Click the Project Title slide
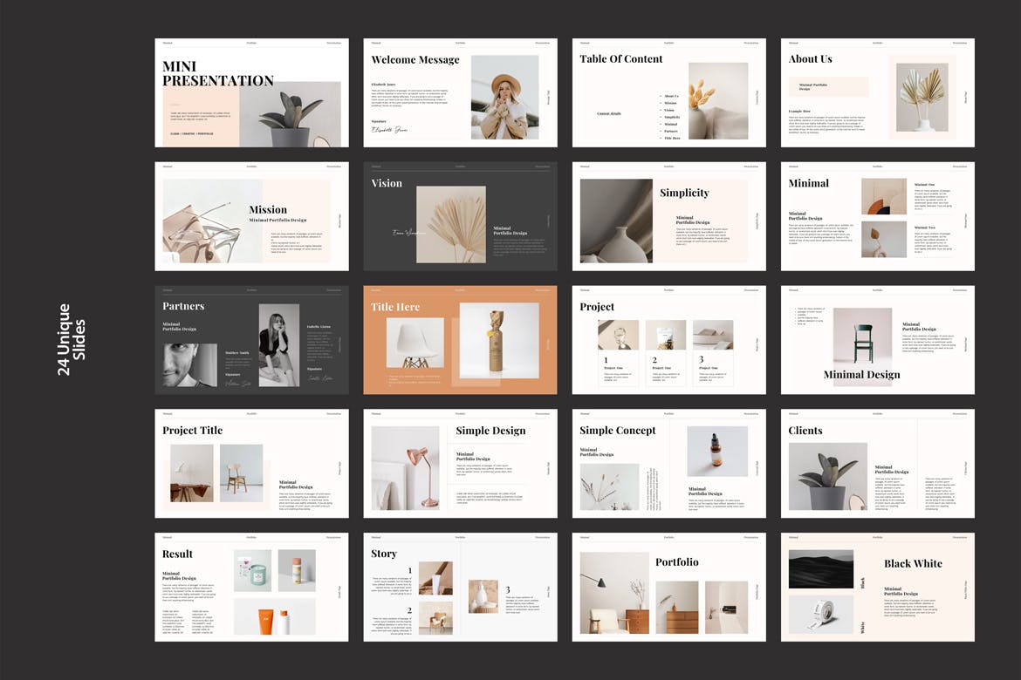This screenshot has height=680, width=1021. [251, 464]
